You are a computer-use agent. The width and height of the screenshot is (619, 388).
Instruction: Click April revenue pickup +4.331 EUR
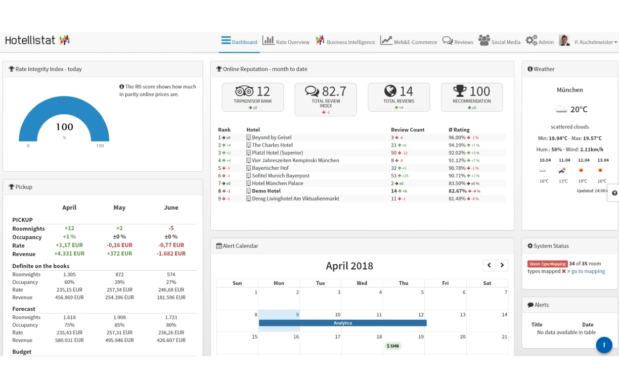point(69,254)
